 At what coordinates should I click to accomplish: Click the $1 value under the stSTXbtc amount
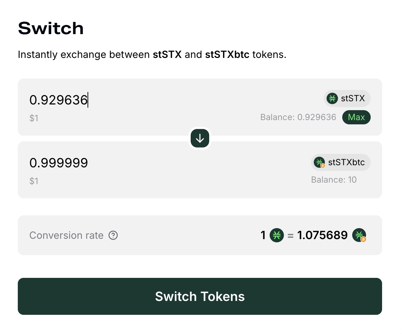click(x=34, y=181)
